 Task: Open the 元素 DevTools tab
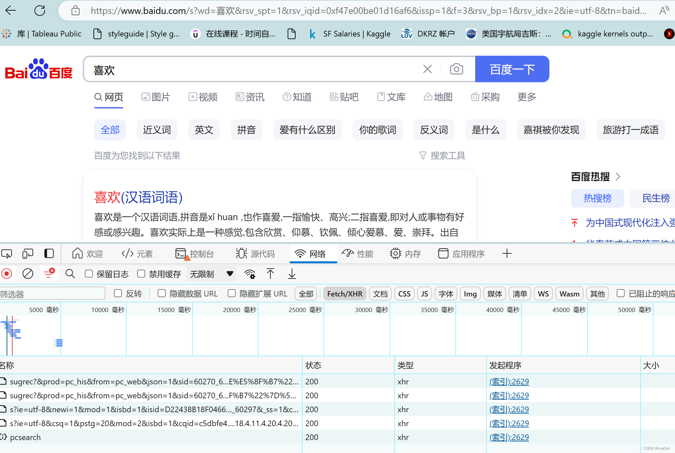(x=137, y=254)
